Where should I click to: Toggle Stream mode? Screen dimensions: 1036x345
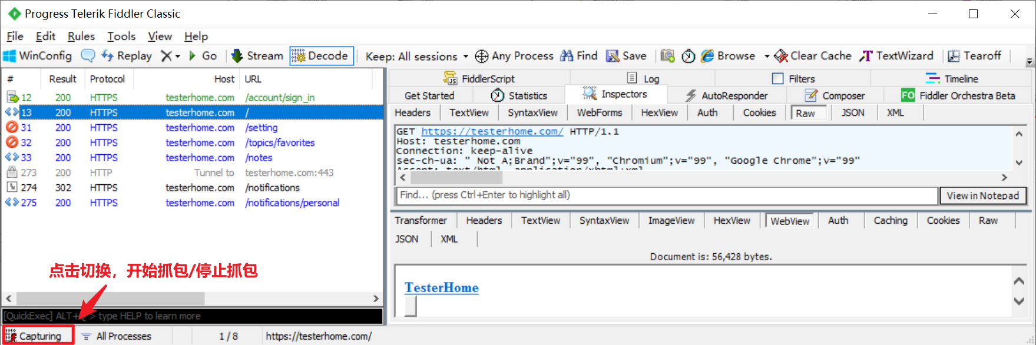tap(257, 56)
